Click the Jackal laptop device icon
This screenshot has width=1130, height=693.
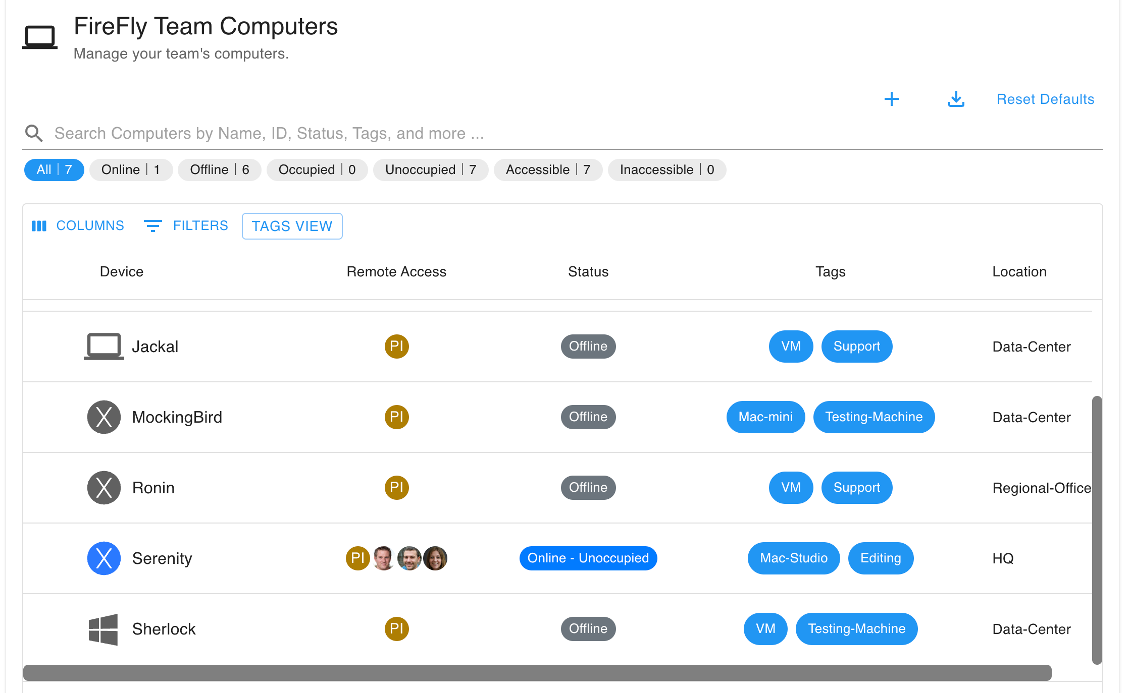(x=104, y=346)
